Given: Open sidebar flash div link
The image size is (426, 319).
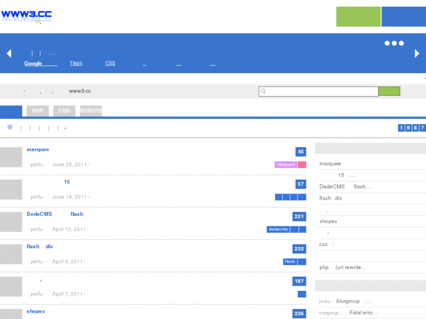Looking at the screenshot, I should click(330, 198).
